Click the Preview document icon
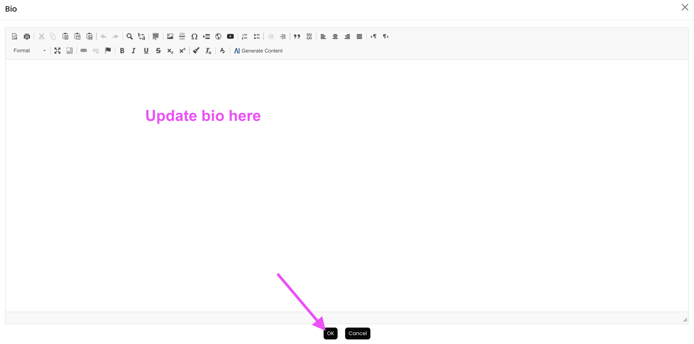The width and height of the screenshot is (694, 344). tap(15, 36)
